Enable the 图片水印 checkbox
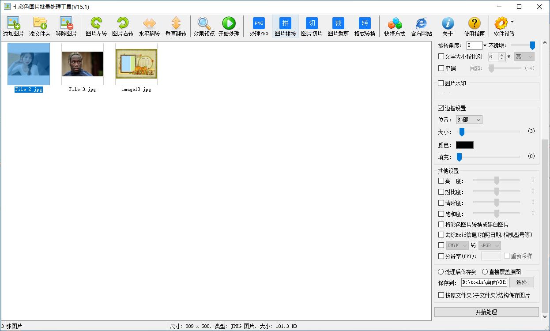This screenshot has height=331, width=550. tap(441, 83)
